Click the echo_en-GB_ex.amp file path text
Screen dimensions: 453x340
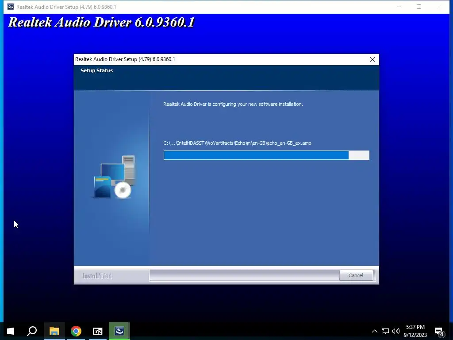237,143
